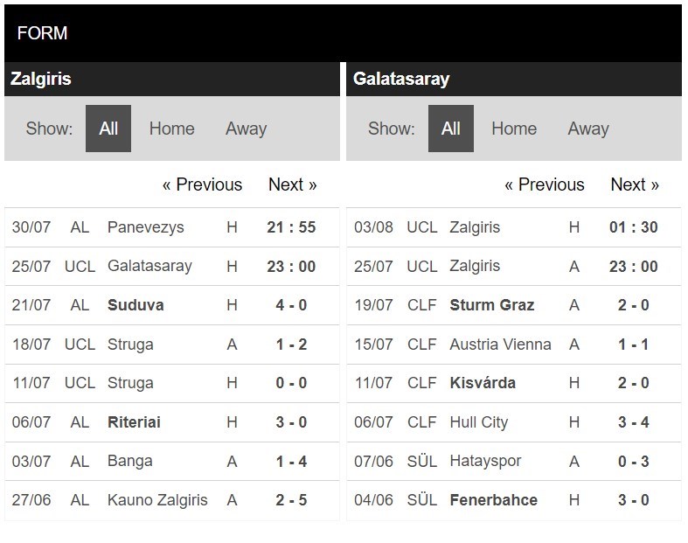The height and width of the screenshot is (543, 688).
Task: Open the Kauno Zalgiris 2-5 result
Action: [x=172, y=500]
